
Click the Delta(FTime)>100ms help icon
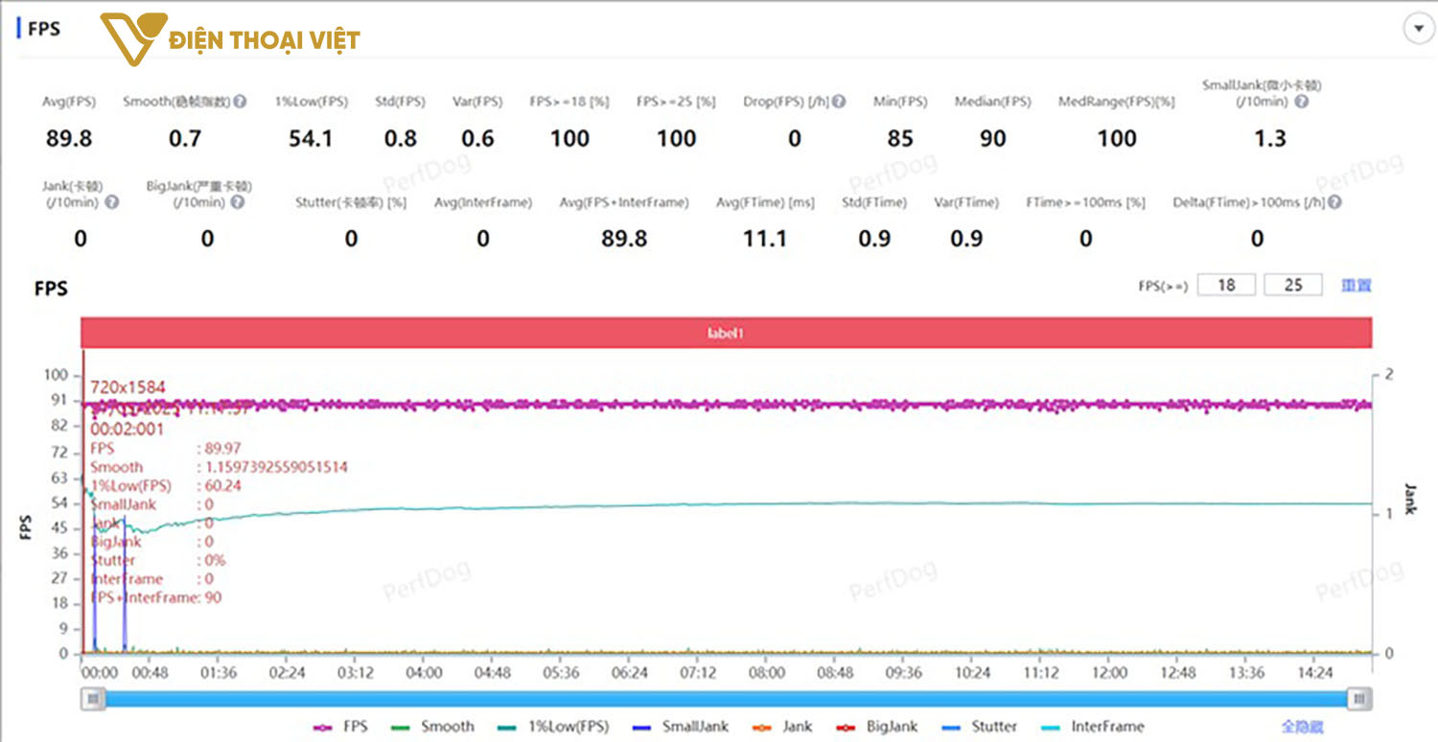click(1334, 202)
